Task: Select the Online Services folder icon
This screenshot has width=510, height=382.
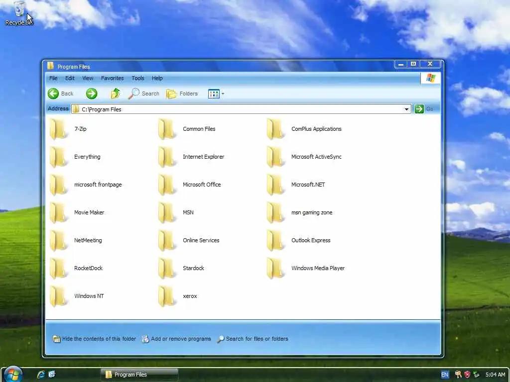Action: [167, 241]
